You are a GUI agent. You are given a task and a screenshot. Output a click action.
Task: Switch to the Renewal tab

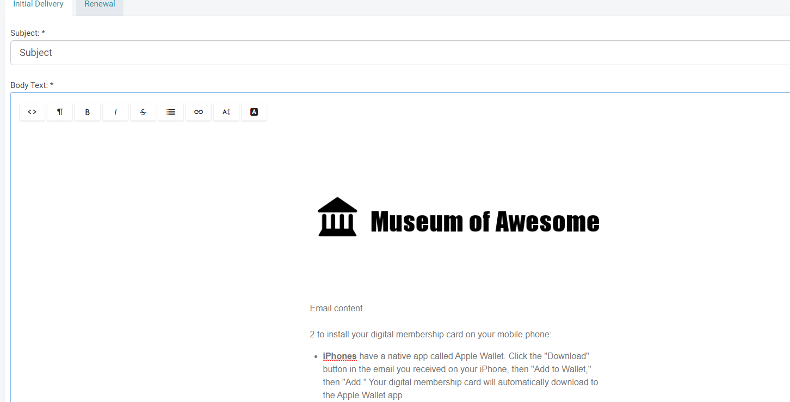coord(100,4)
